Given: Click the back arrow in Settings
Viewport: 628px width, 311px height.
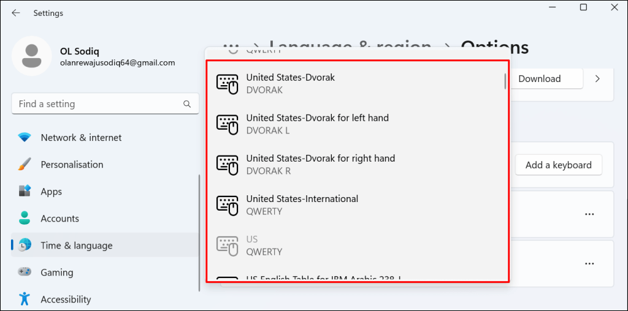Looking at the screenshot, I should click(16, 13).
